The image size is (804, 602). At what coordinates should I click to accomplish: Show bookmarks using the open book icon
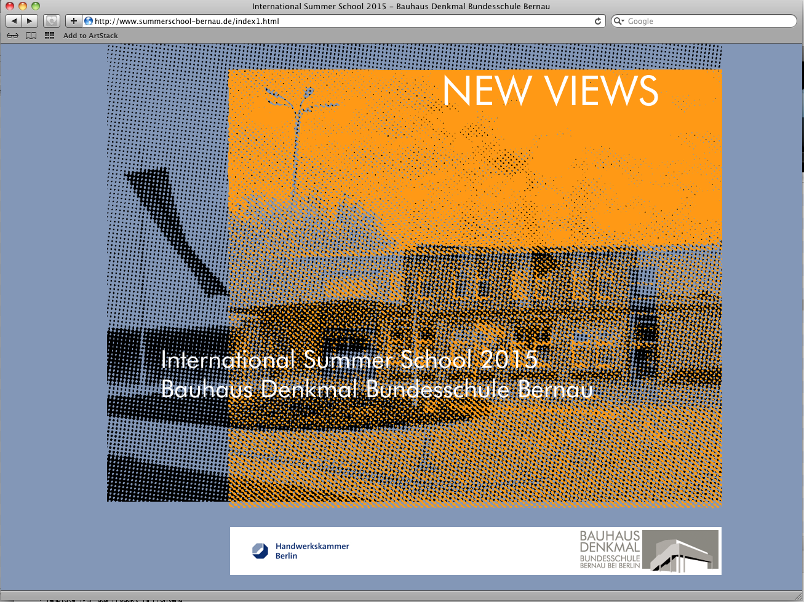coord(31,36)
